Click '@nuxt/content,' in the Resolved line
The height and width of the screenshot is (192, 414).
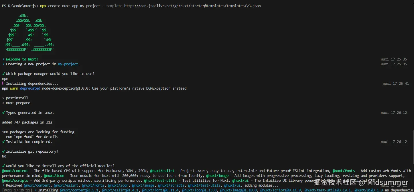coord(37,185)
